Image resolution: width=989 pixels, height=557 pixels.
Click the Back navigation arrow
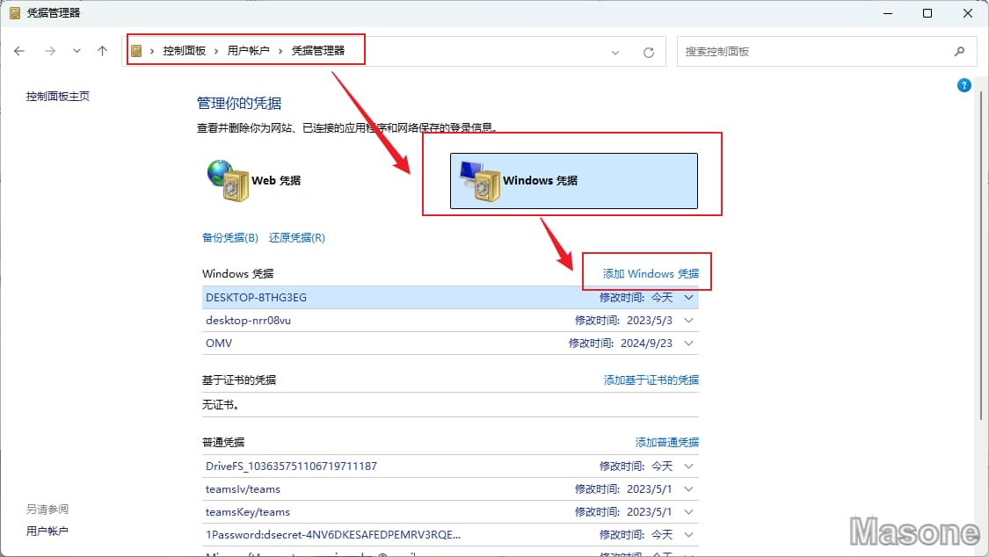click(x=19, y=51)
